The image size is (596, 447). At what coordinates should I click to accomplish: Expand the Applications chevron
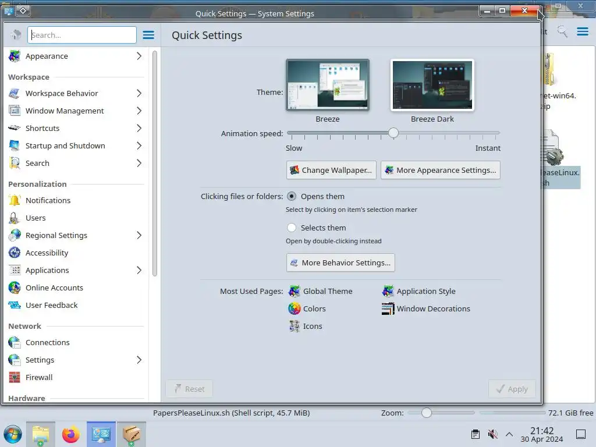tap(139, 270)
